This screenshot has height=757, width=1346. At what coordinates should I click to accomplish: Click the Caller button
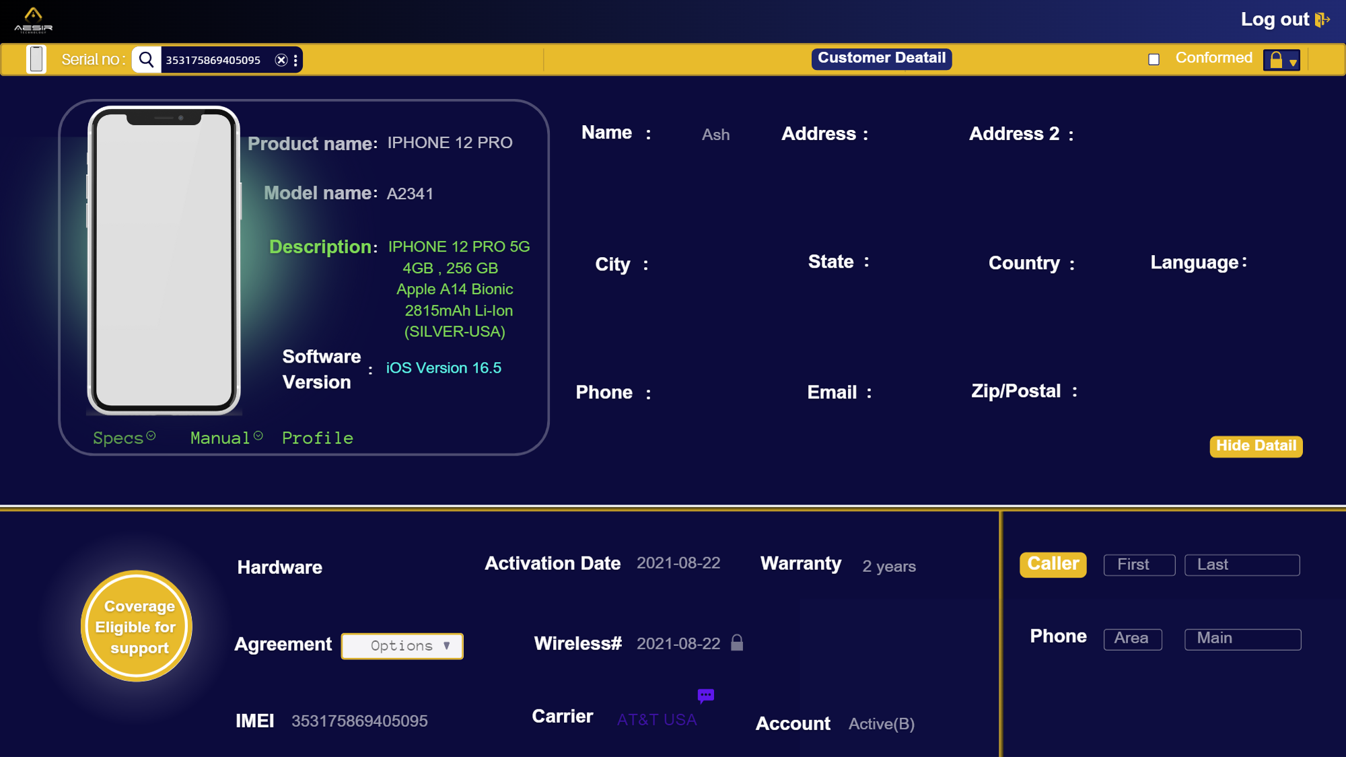pos(1053,565)
